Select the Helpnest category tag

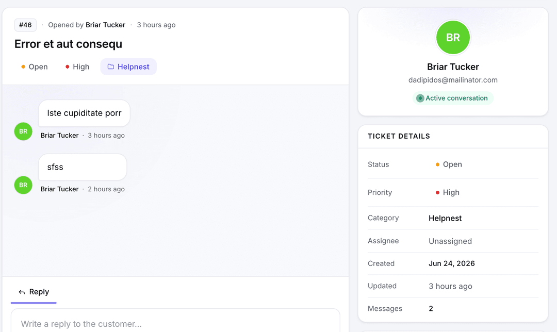(128, 67)
